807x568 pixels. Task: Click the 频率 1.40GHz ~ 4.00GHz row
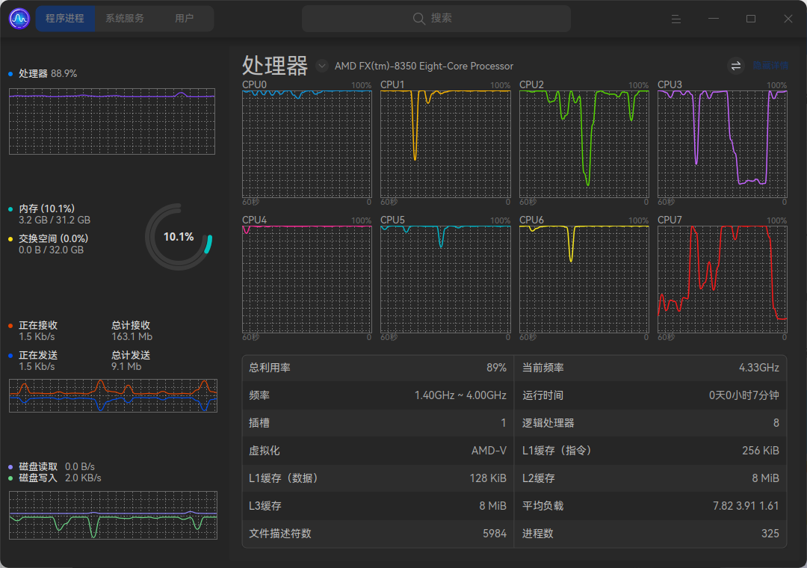click(x=378, y=395)
